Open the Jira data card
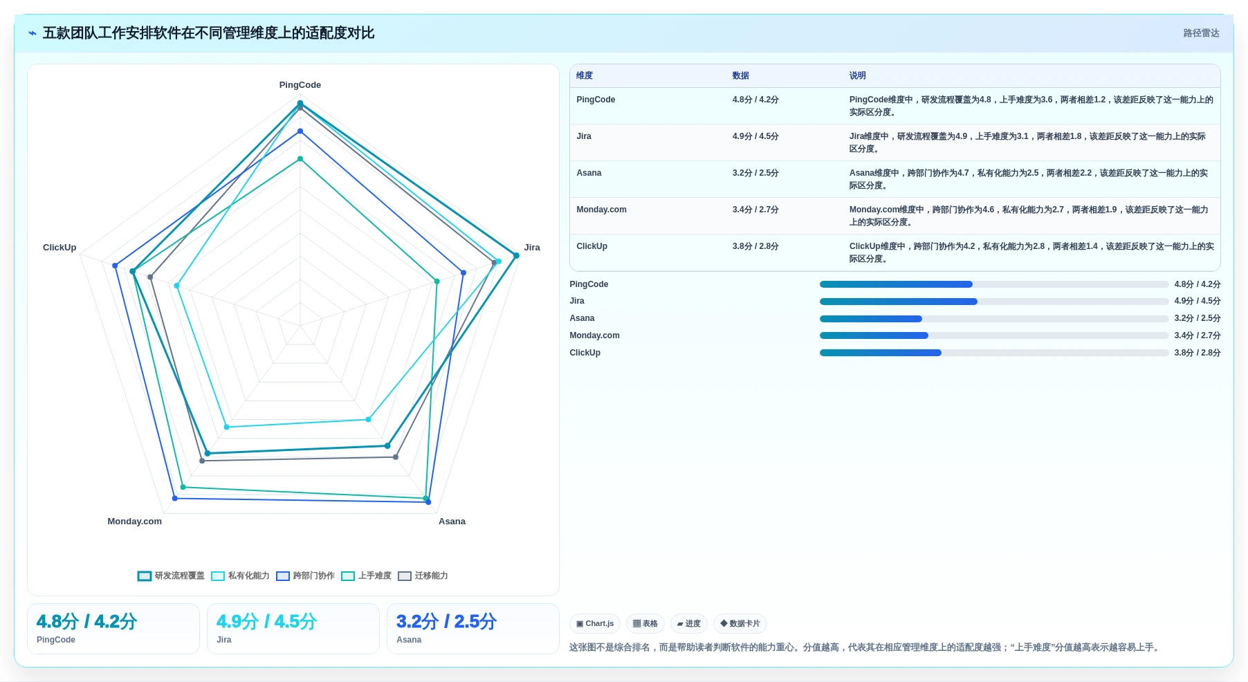The height and width of the screenshot is (682, 1248). coord(293,629)
